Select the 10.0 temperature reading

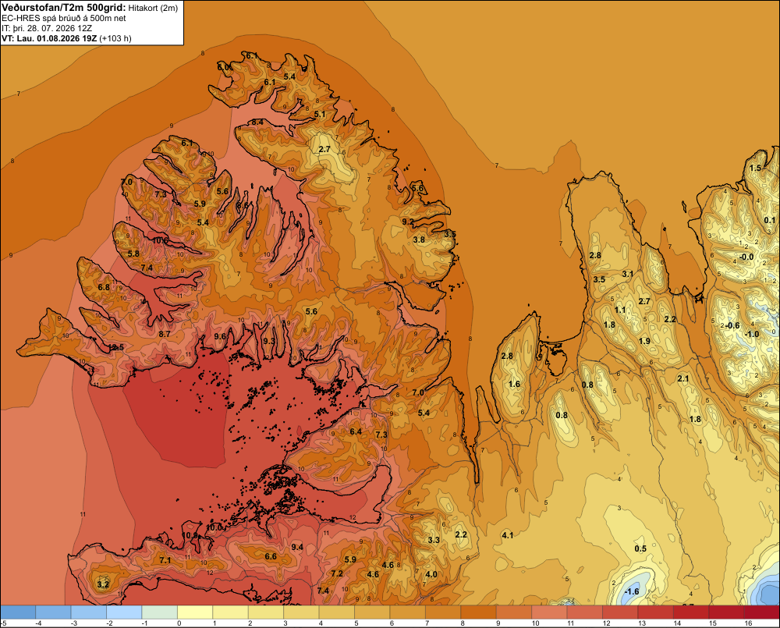pyautogui.click(x=214, y=527)
